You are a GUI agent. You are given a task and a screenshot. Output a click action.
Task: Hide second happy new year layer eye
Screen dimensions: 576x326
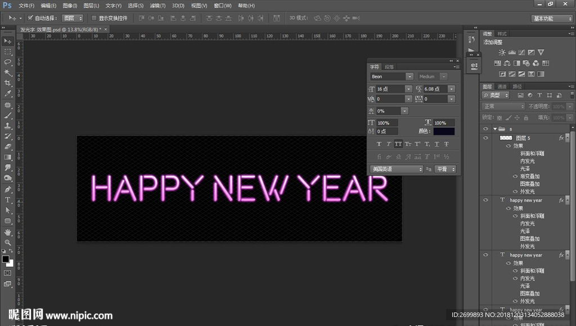coord(485,254)
